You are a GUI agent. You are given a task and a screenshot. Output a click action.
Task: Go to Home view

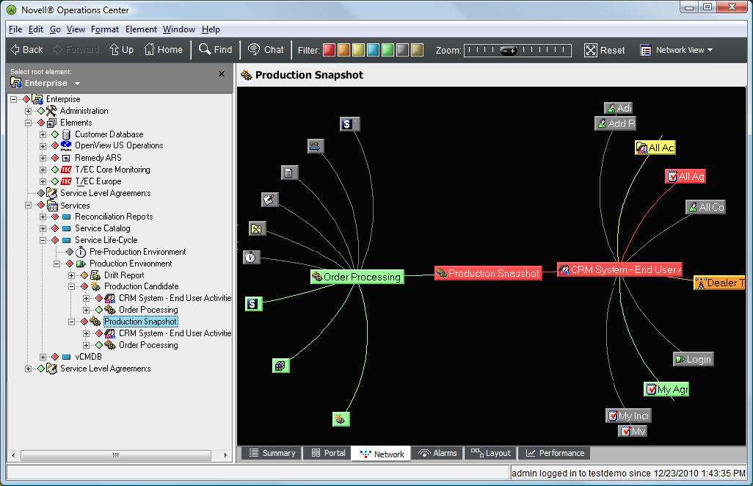point(163,49)
